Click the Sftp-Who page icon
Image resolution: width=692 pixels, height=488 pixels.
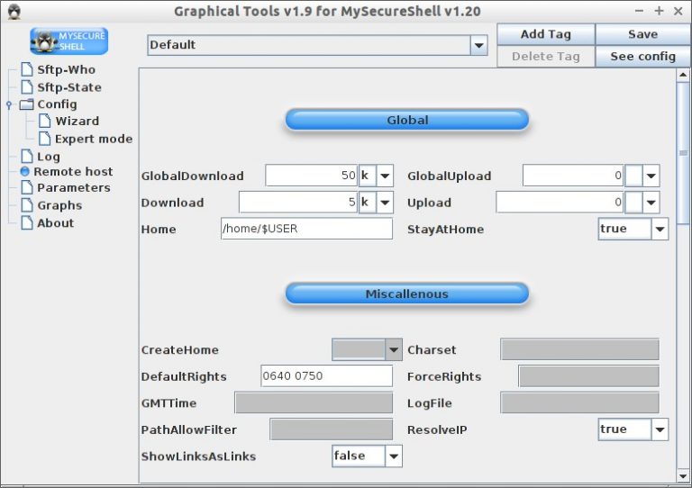(x=27, y=69)
